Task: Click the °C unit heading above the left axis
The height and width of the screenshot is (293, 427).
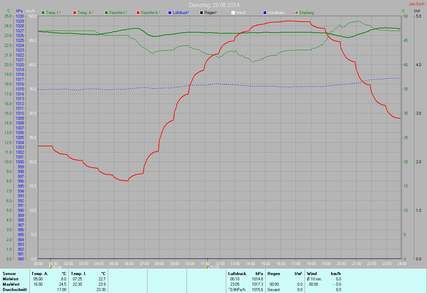Action: tap(8, 11)
